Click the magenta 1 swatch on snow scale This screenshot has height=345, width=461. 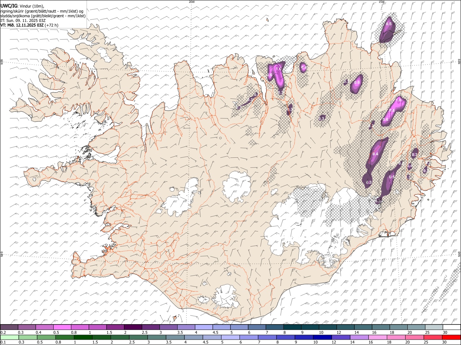[98, 327]
